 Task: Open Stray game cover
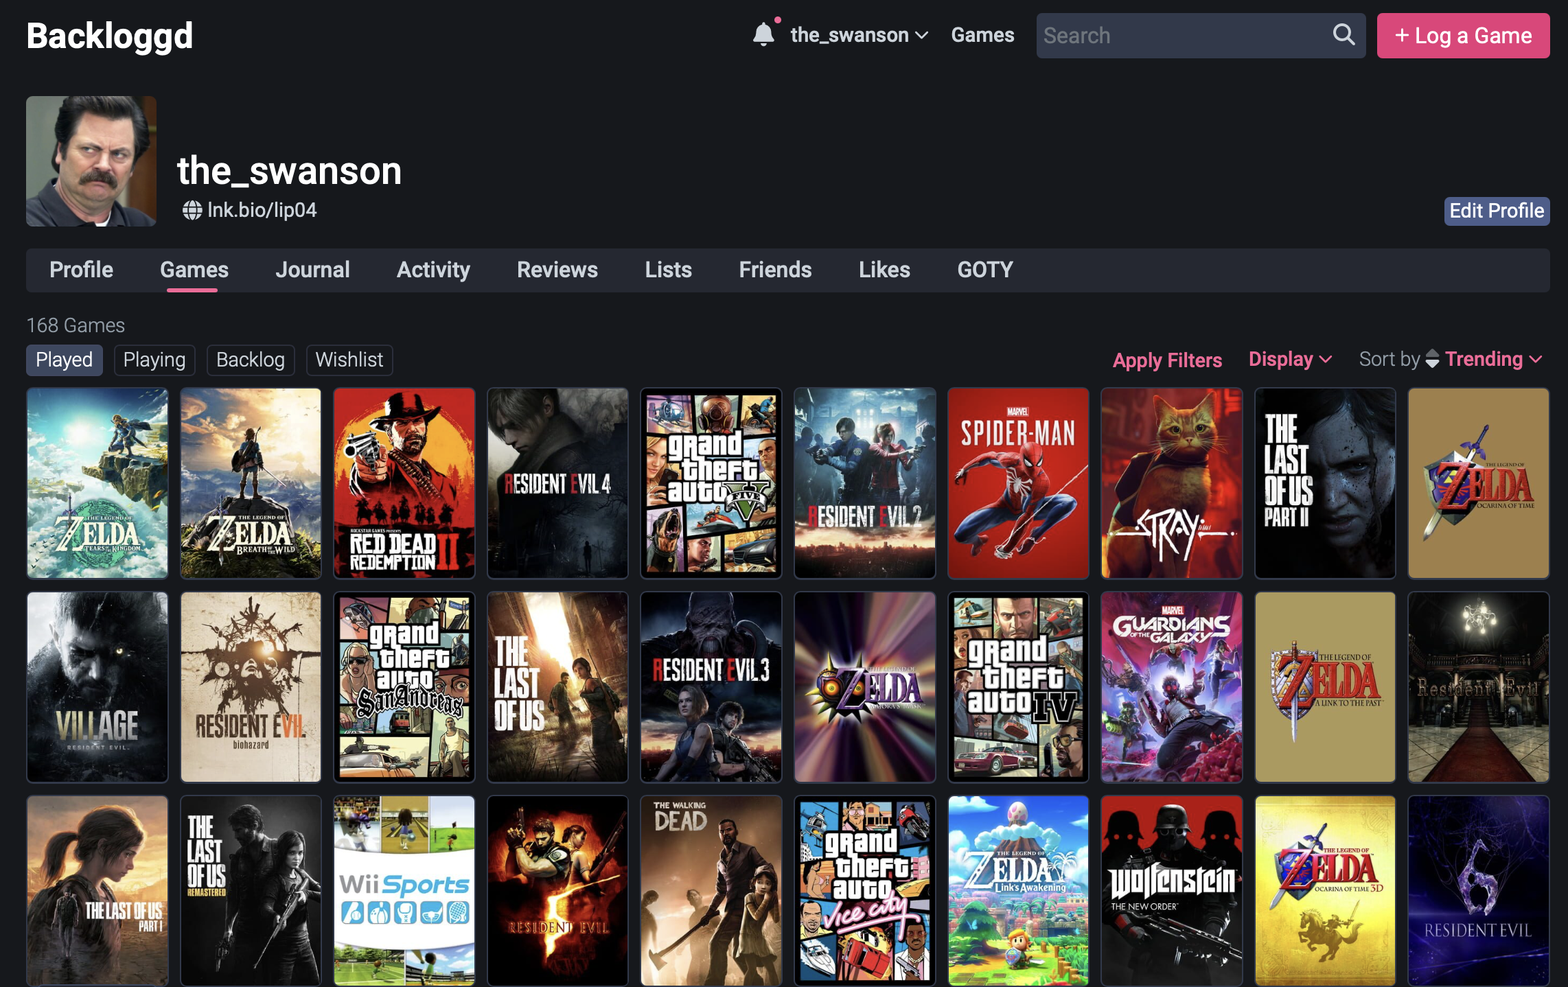(x=1171, y=483)
